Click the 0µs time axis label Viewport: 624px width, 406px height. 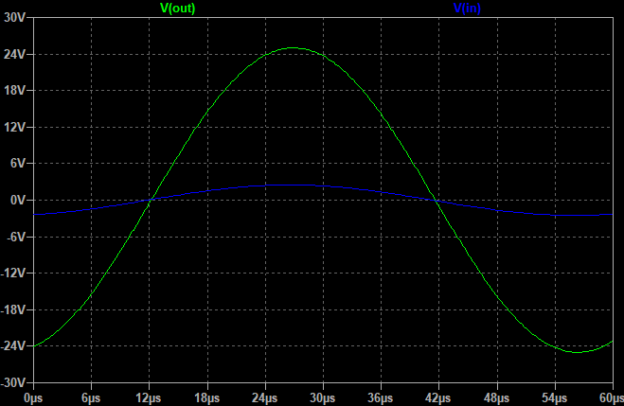(33, 398)
